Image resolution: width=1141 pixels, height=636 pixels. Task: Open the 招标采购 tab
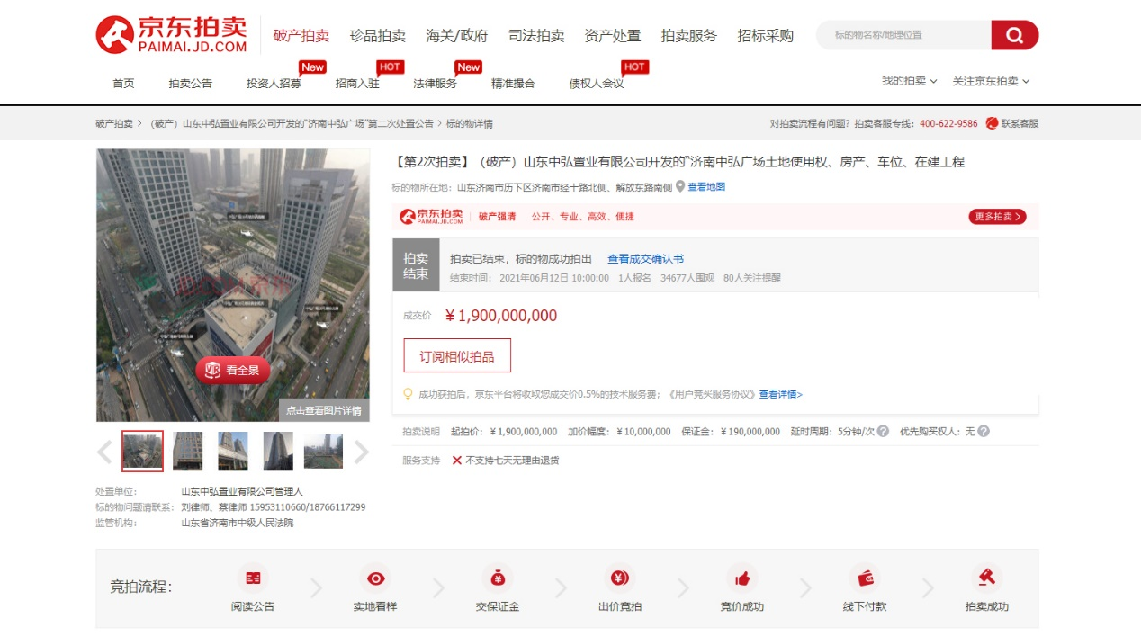[766, 36]
